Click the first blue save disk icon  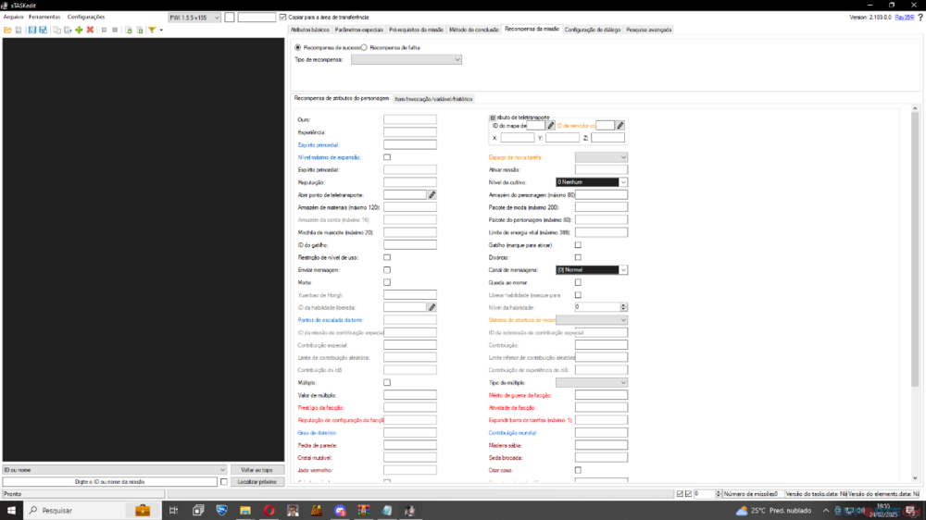pos(31,30)
